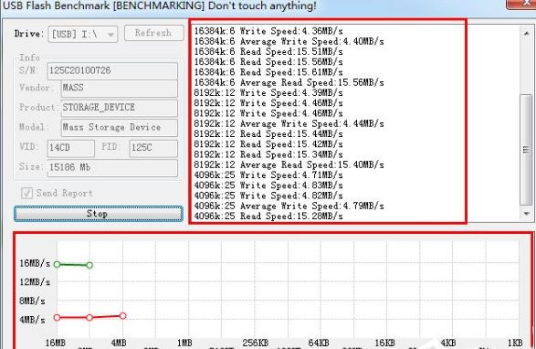Toggle the Send Report checkbox
The width and height of the screenshot is (536, 349).
(x=26, y=193)
